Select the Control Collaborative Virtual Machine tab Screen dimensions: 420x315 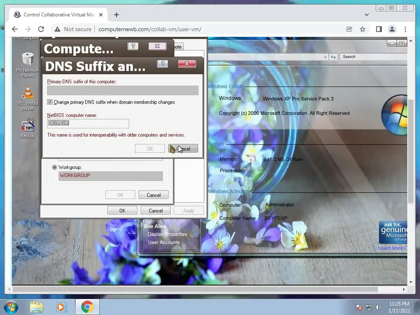coord(58,15)
